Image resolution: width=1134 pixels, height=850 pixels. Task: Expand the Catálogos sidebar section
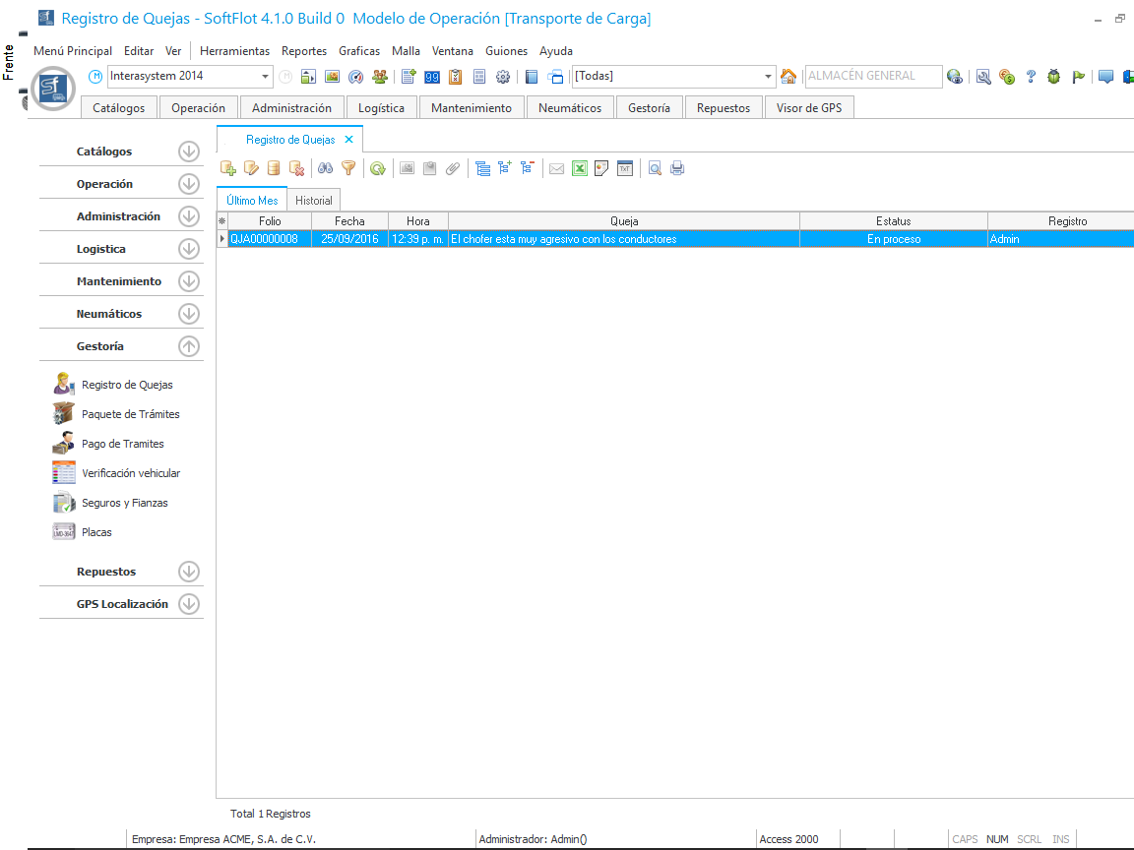pyautogui.click(x=189, y=152)
